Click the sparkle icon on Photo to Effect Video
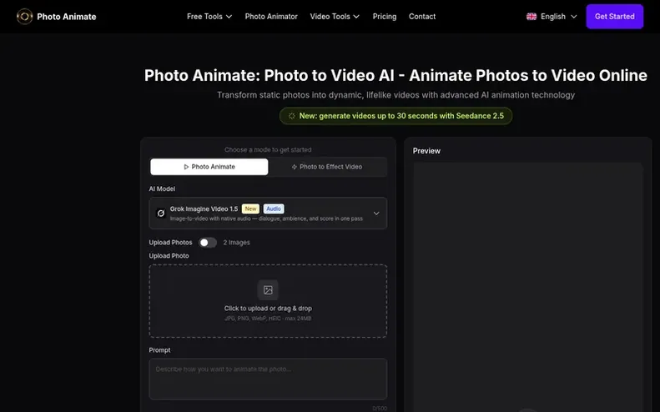 coord(295,167)
